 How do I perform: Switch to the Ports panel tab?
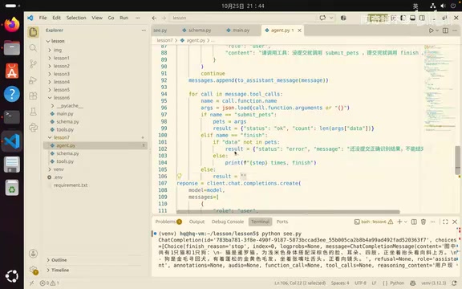pos(282,222)
